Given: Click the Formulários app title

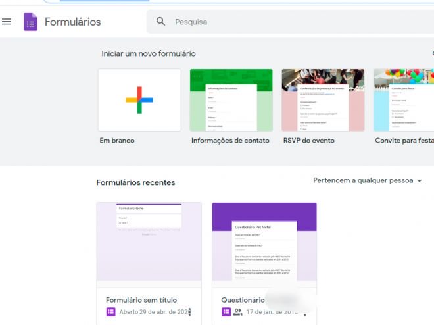Looking at the screenshot, I should pos(73,22).
